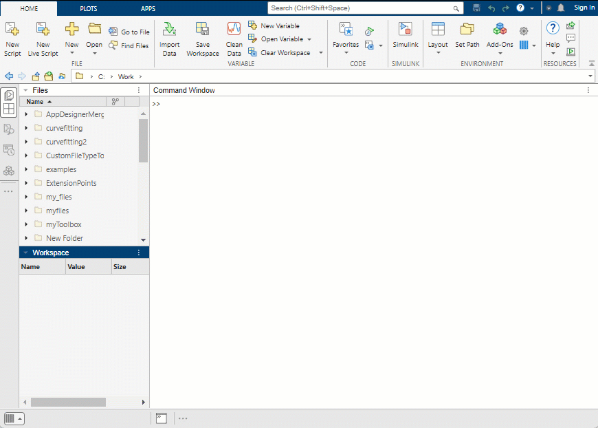Switch to the APPS tab

pyautogui.click(x=148, y=9)
